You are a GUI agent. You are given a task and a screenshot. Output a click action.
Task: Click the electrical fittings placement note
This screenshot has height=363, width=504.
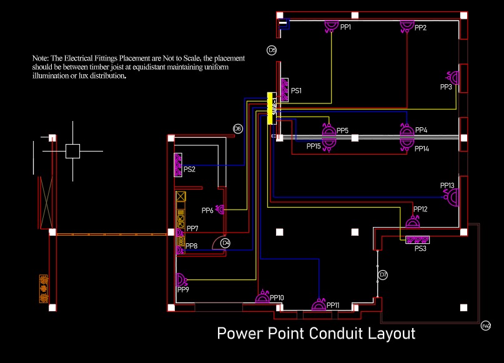click(139, 67)
